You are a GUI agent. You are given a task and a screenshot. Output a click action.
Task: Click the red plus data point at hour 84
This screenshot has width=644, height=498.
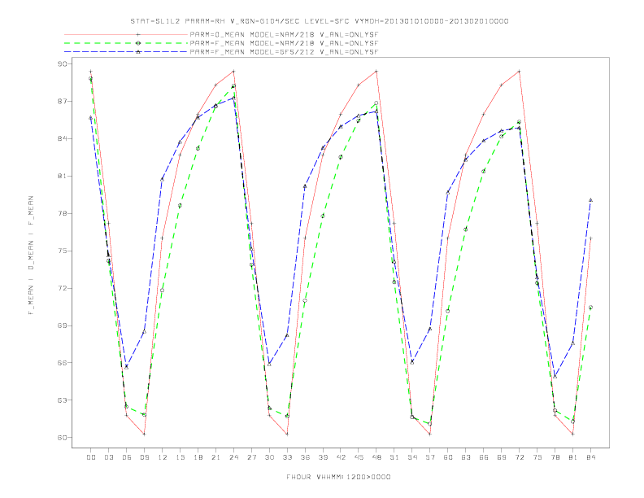590,238
